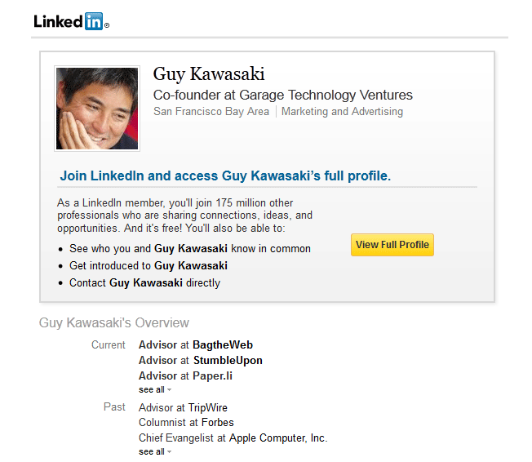Click Guy Kawasaki's Overview section heading
The height and width of the screenshot is (462, 532).
(114, 322)
